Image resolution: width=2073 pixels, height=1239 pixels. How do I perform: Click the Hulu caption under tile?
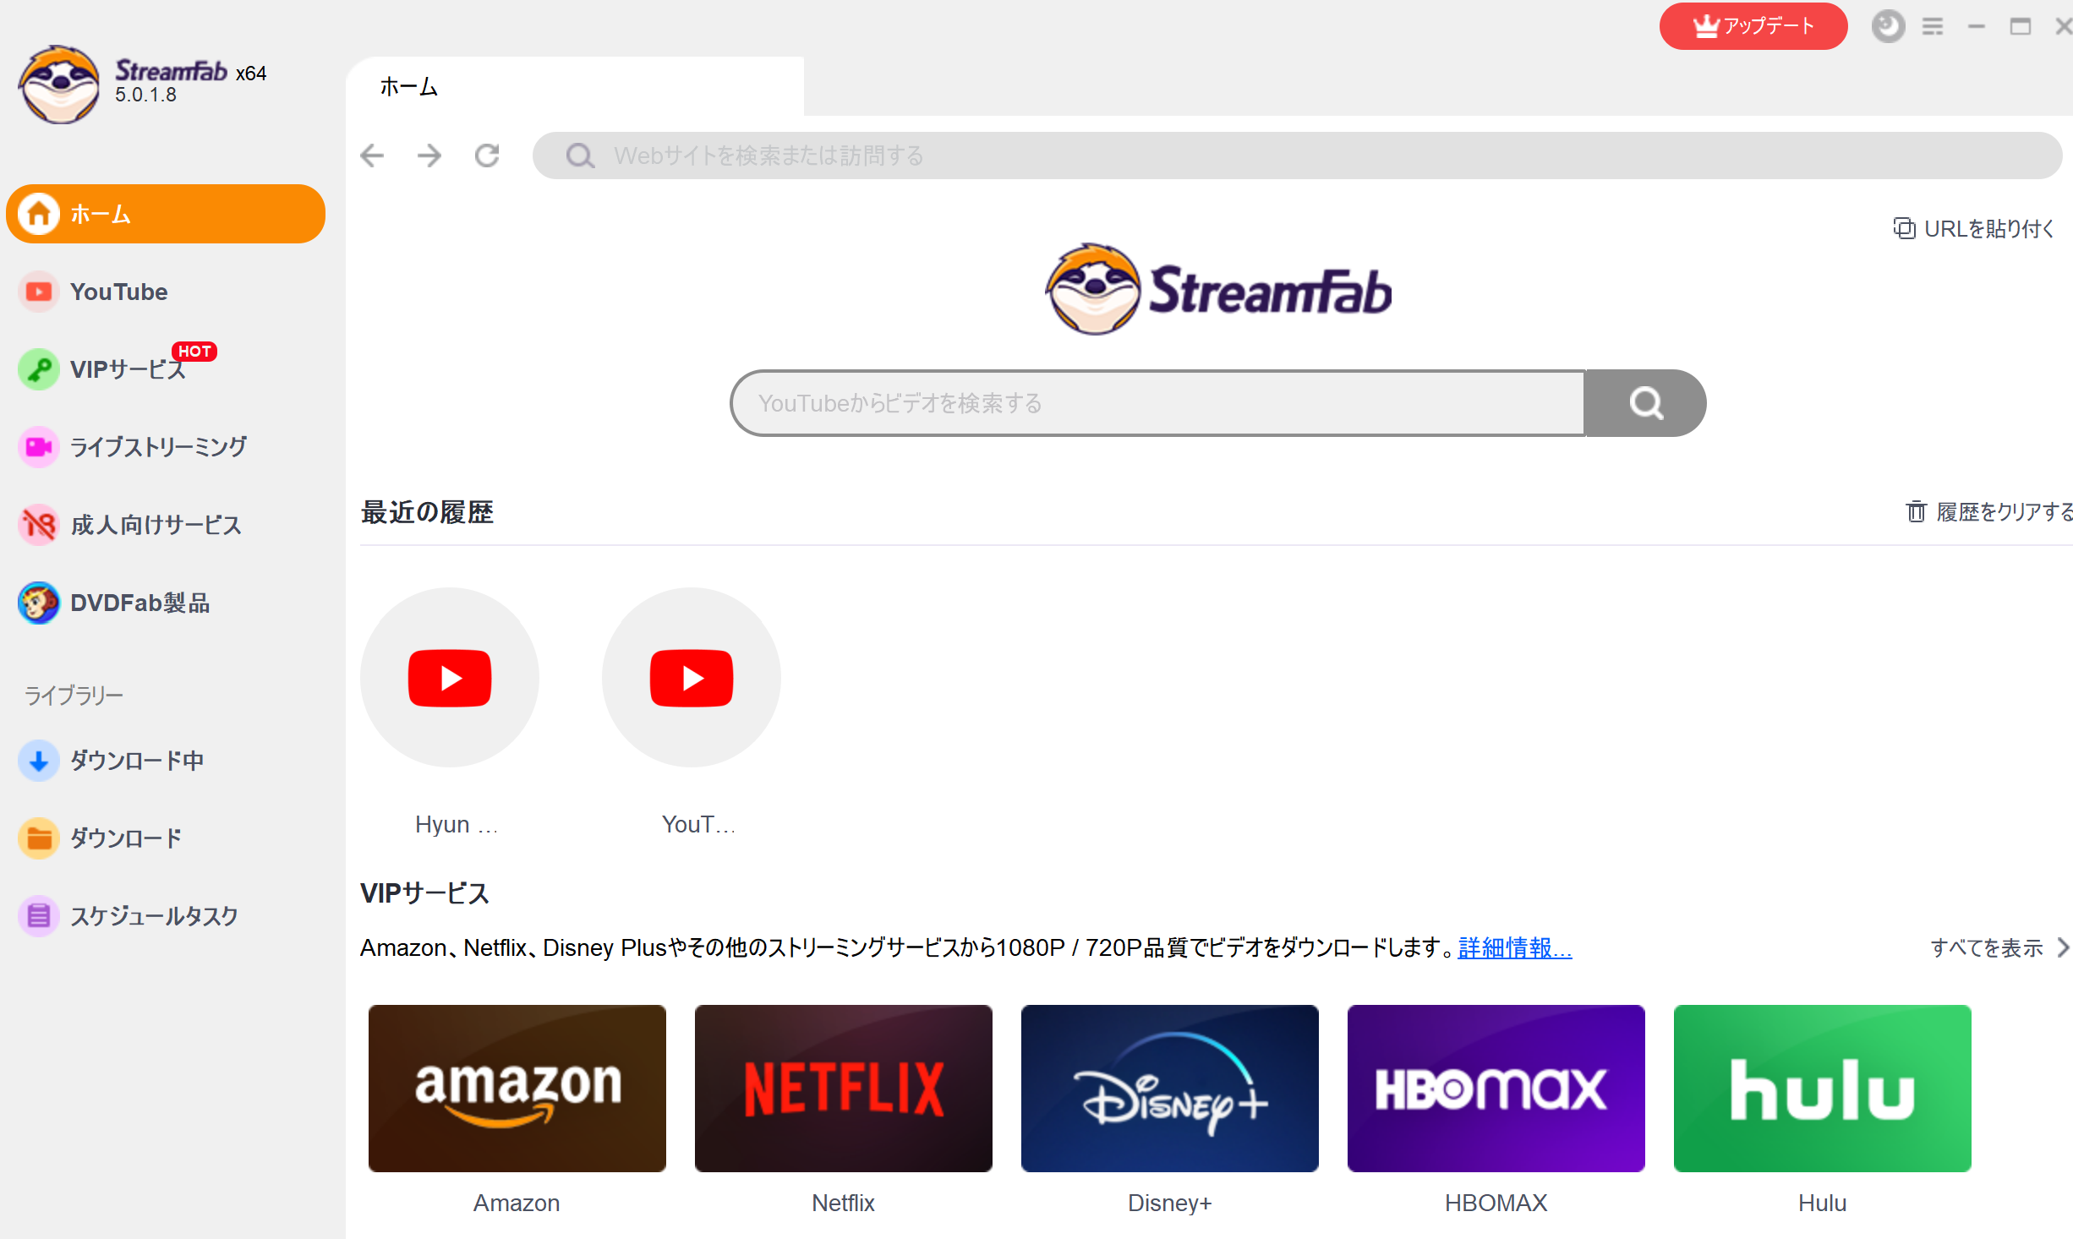coord(1822,1203)
